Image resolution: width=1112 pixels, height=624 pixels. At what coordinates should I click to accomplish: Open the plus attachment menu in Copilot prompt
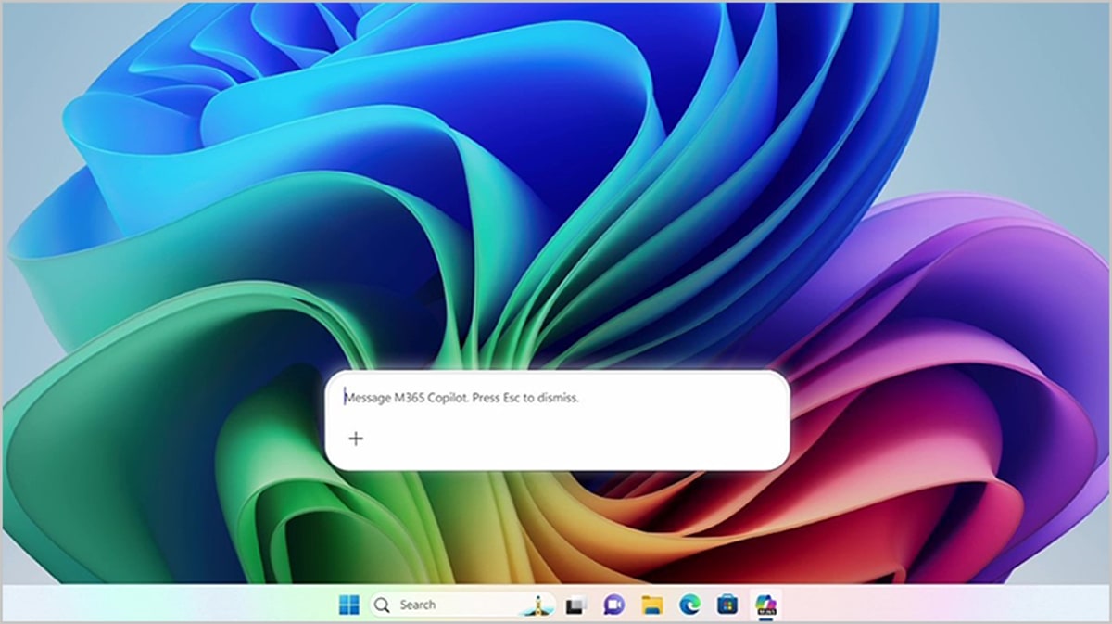(x=356, y=439)
